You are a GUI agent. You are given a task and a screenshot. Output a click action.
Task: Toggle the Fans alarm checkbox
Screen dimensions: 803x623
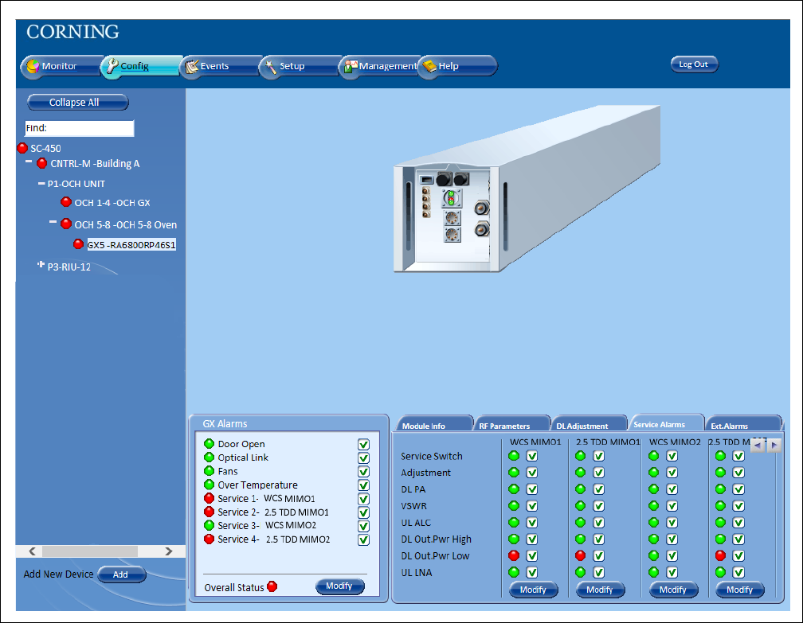tap(363, 472)
